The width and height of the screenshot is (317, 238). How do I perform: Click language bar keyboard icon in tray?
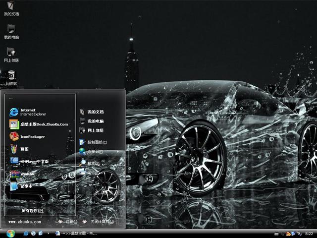[x=276, y=234]
